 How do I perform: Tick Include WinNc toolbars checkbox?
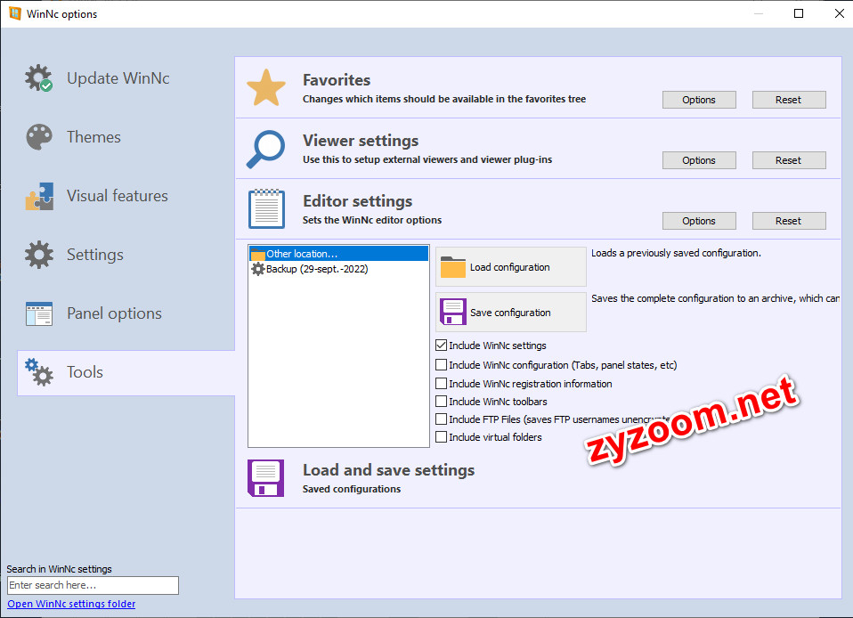coord(441,402)
